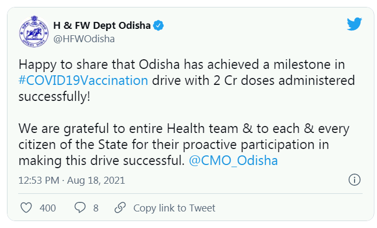The height and width of the screenshot is (228, 377).
Task: Visit the @HFWOdisha handle
Action: [84, 39]
